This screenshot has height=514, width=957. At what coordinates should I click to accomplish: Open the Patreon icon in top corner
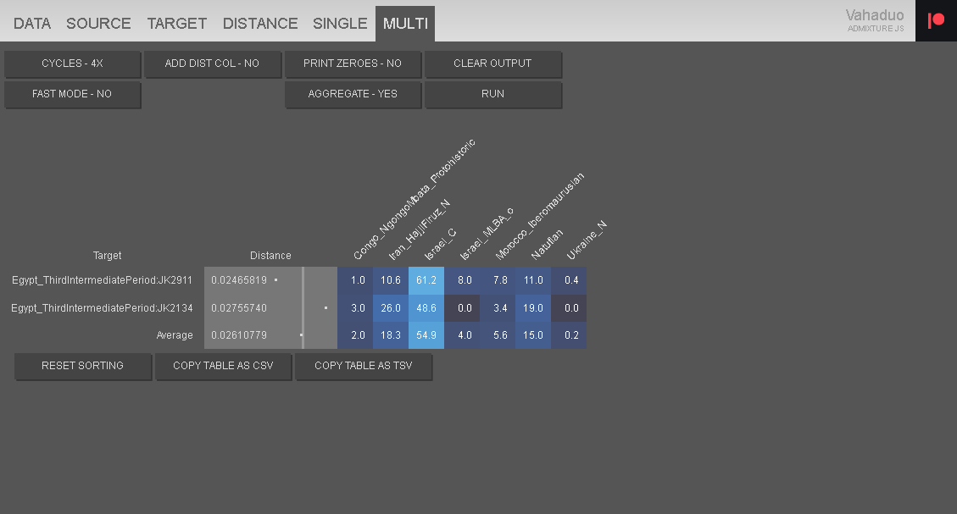point(936,20)
